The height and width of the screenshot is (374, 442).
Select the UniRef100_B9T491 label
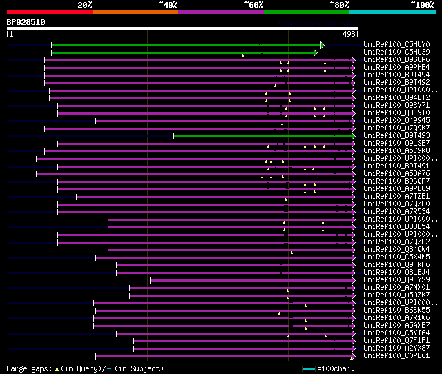click(396, 166)
